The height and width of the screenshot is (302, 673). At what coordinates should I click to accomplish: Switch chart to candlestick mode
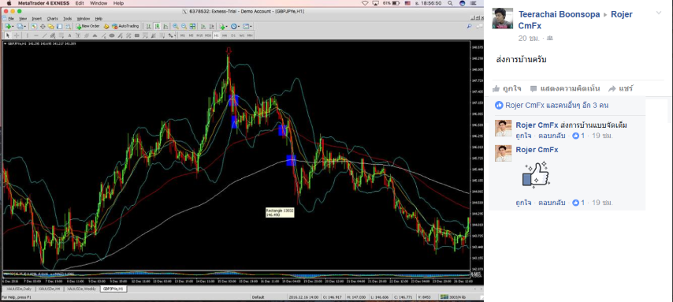coord(157,26)
